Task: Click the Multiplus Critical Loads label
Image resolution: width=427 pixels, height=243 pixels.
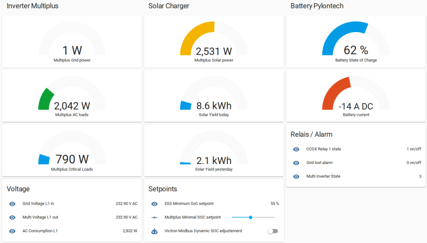Action: [72, 169]
